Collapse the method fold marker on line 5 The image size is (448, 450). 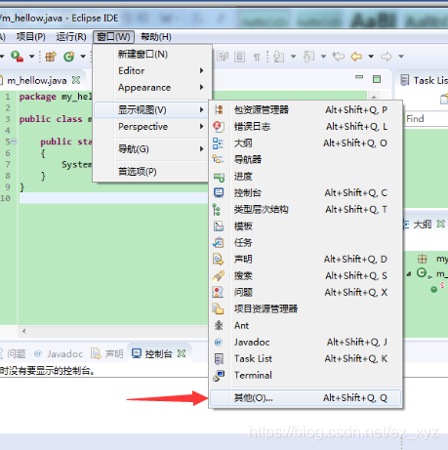(x=14, y=142)
